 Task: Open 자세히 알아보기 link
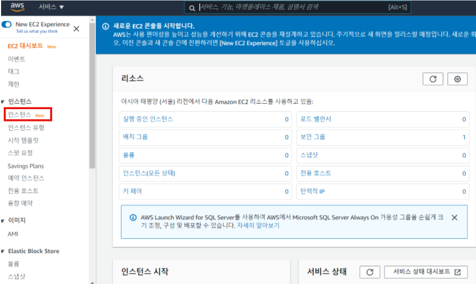coord(258,225)
